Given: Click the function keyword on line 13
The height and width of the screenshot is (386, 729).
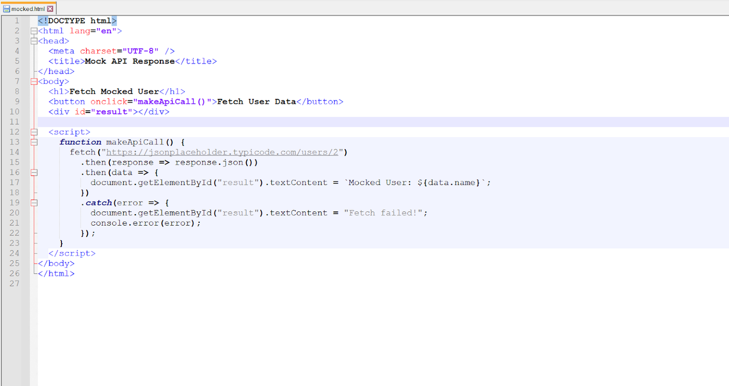Looking at the screenshot, I should click(80, 142).
